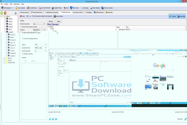Check the box next to Spark
The image size is (187, 125).
coord(5,27)
